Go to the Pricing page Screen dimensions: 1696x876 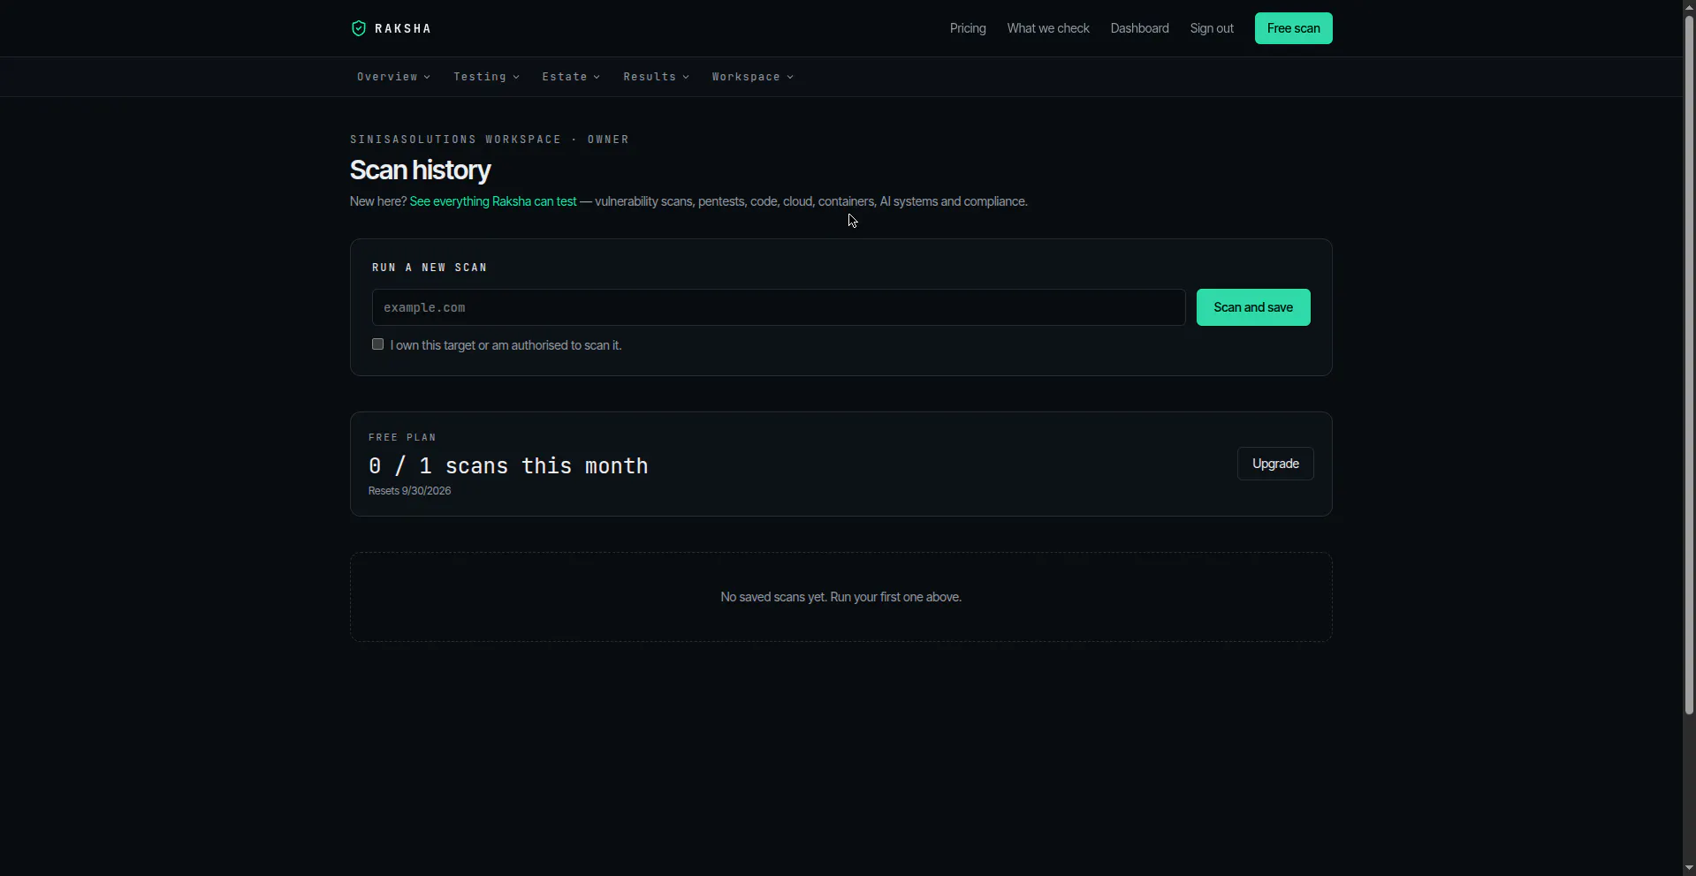pos(968,28)
